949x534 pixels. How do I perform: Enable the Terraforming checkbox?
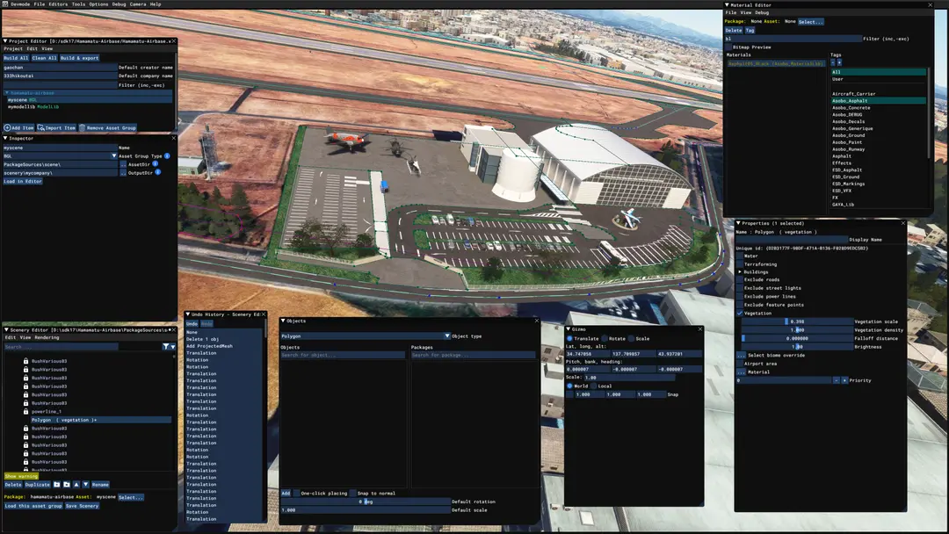740,264
